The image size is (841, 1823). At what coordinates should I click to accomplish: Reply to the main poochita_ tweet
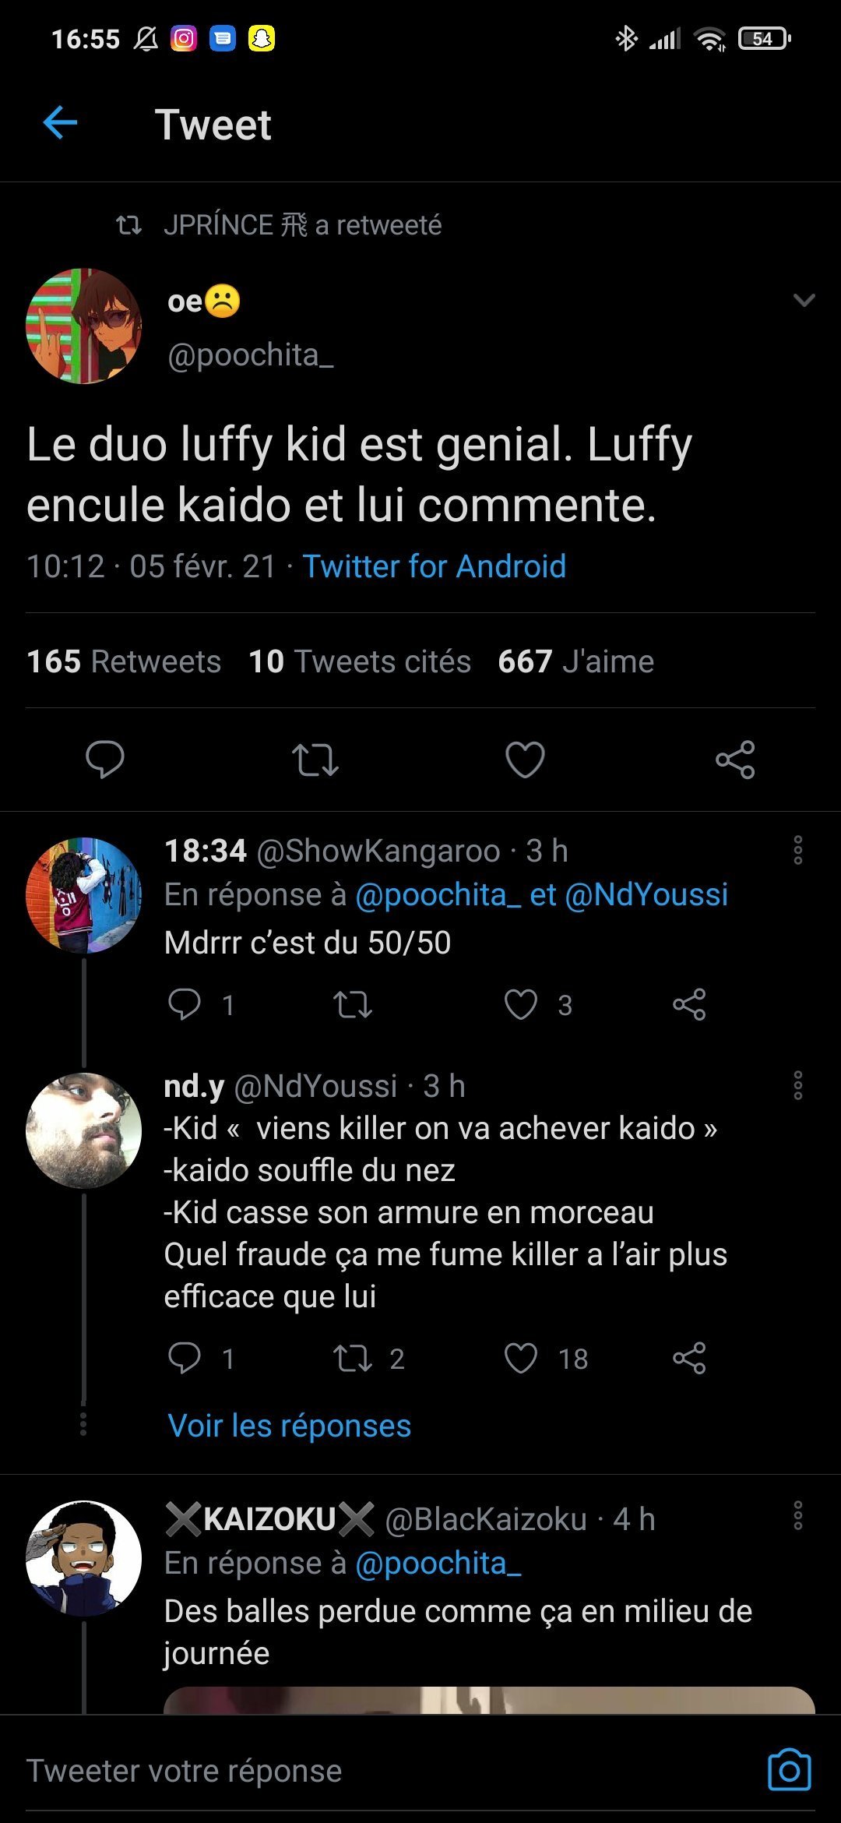click(105, 760)
